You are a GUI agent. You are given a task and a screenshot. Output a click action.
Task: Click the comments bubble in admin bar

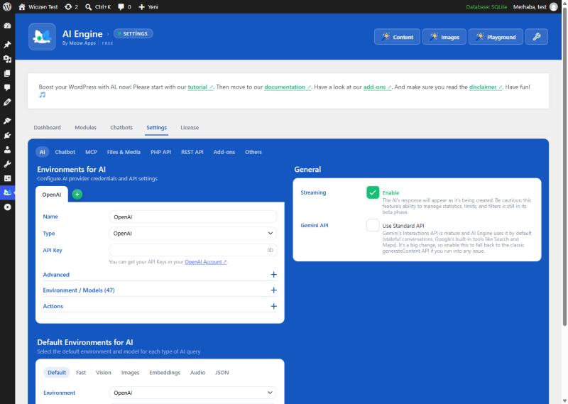[124, 7]
